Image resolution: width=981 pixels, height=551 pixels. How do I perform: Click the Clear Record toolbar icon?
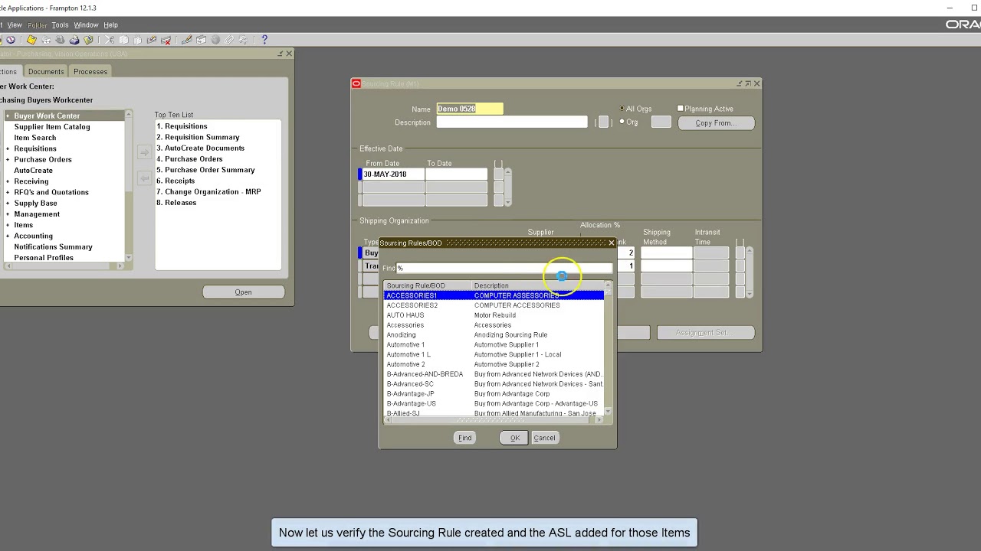152,40
